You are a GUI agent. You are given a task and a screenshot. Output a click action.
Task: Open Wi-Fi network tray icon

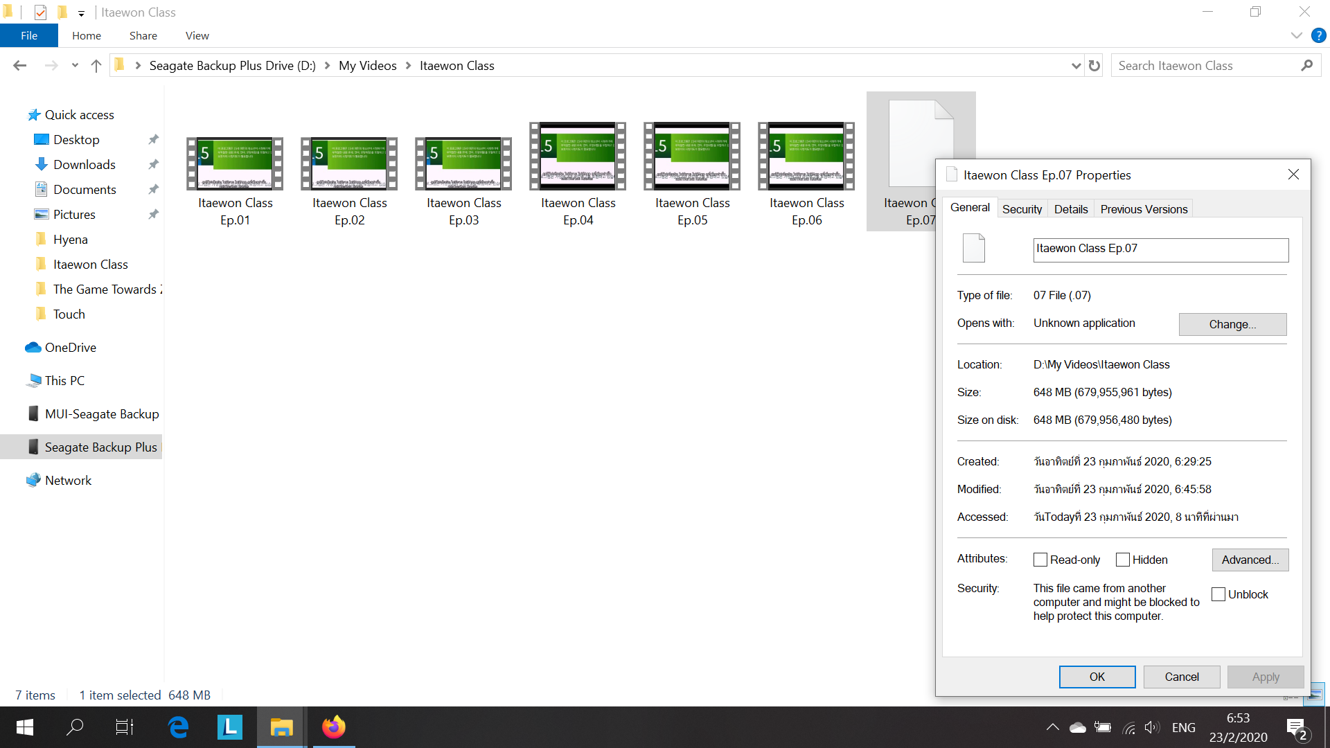pyautogui.click(x=1129, y=728)
